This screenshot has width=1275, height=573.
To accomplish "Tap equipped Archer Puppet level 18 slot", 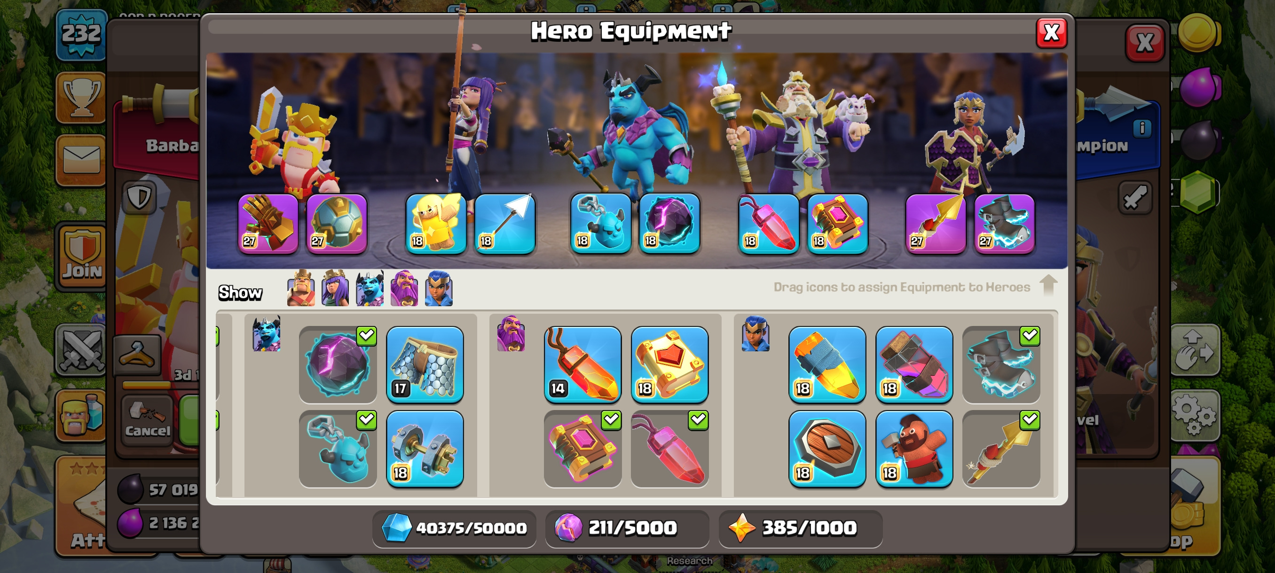I will 435,224.
